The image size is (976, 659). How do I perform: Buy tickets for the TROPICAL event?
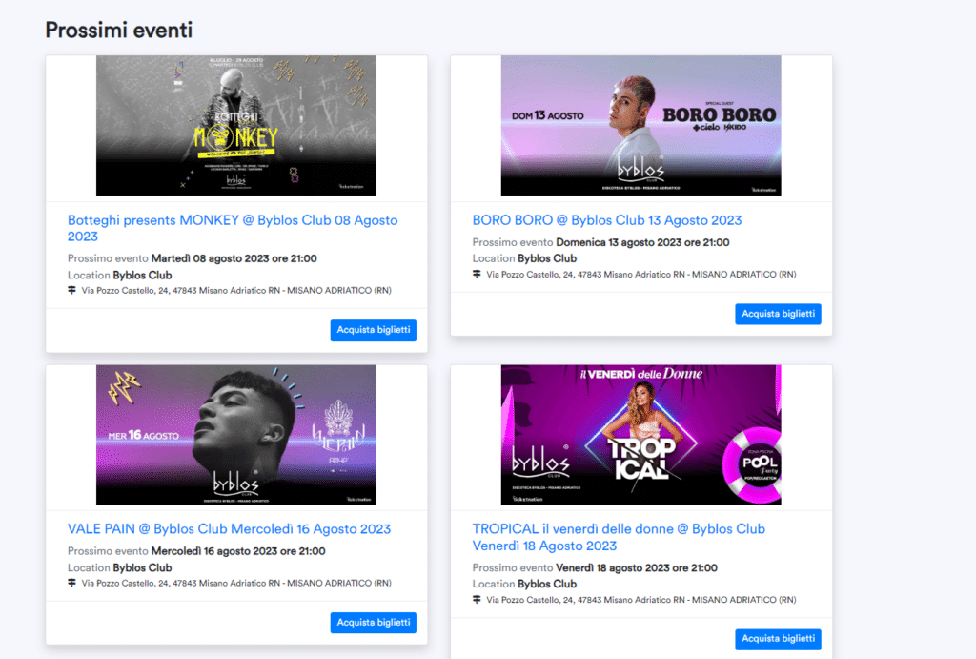pos(778,639)
